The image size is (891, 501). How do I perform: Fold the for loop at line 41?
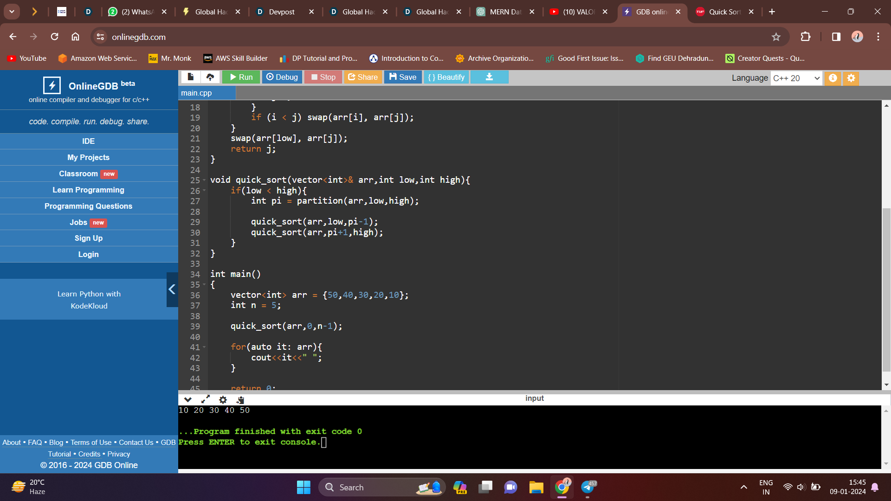[204, 347]
